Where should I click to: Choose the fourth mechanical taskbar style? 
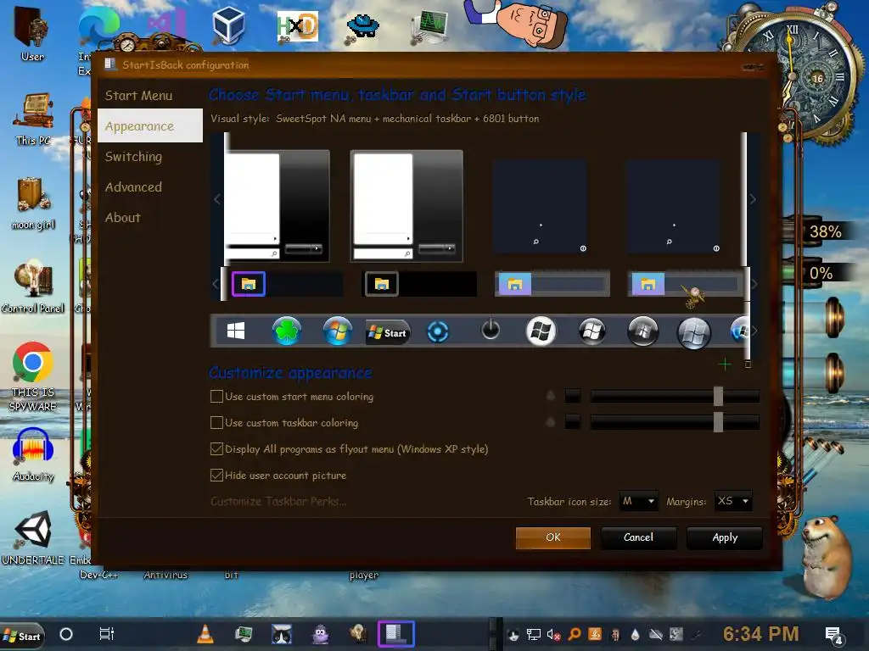click(685, 284)
